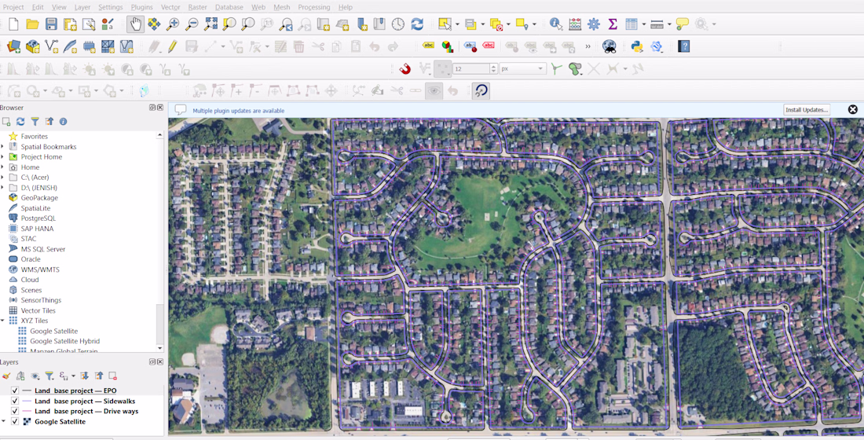864x440 pixels.
Task: Toggle Land base project Drive ways layer checkbox
Action: [15, 412]
